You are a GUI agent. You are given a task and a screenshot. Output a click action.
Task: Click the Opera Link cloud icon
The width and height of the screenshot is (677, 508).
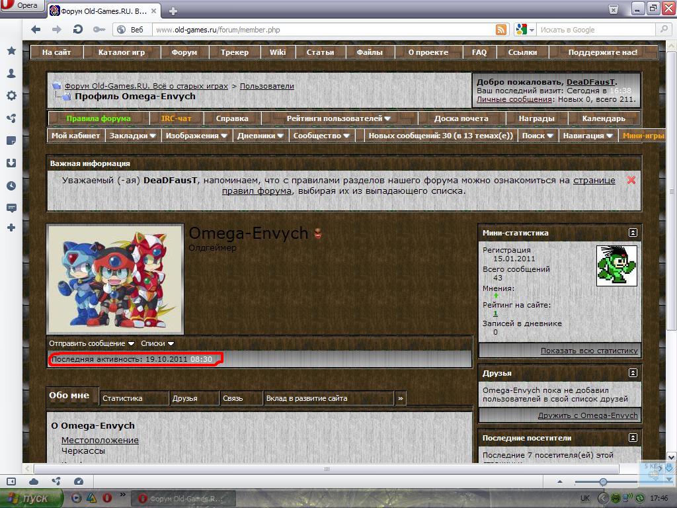34,482
